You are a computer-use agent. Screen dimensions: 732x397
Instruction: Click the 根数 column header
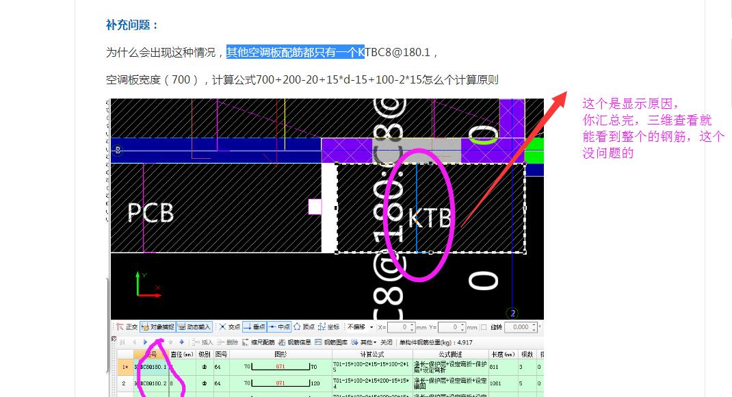pyautogui.click(x=527, y=355)
